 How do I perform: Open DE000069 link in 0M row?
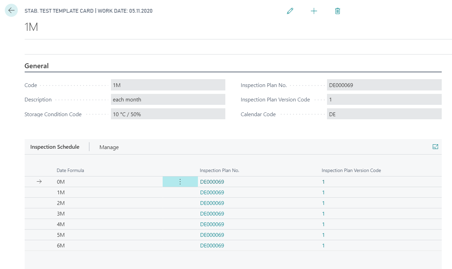click(x=212, y=182)
